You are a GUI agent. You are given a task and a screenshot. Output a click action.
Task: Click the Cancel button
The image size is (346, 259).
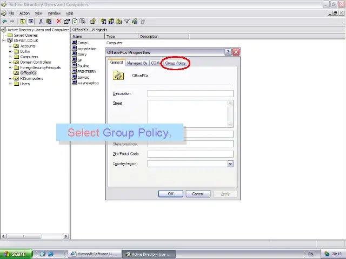pos(198,194)
